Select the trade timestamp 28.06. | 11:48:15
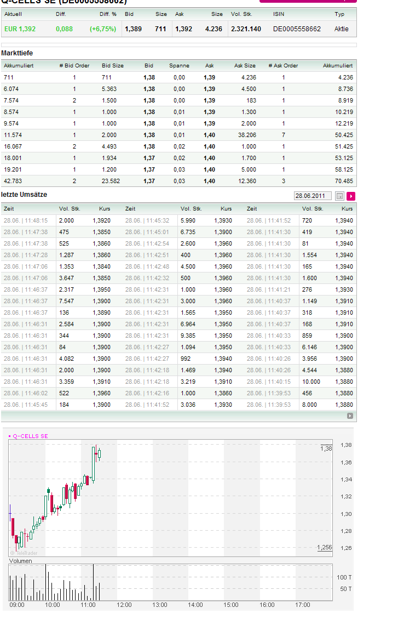Screen dimensions: 398x625 26,220
